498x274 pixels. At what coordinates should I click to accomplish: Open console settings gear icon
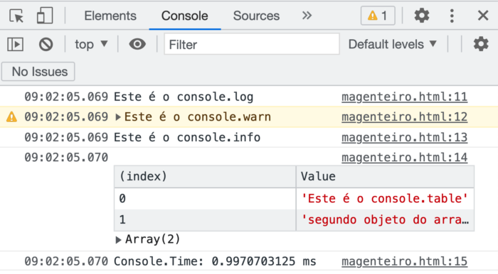coord(481,44)
